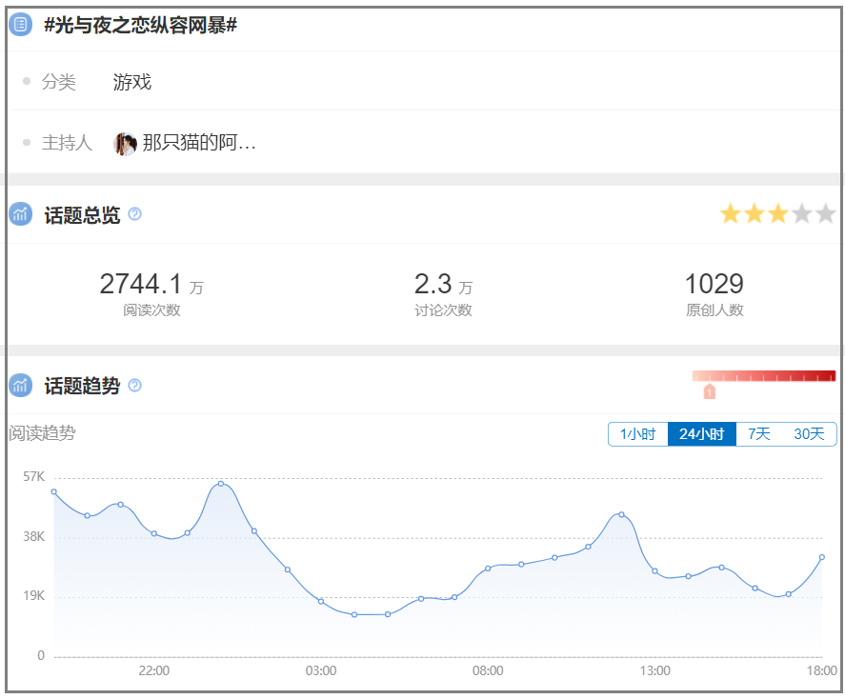Click the third gold rating star
This screenshot has height=699, width=845.
[x=777, y=213]
